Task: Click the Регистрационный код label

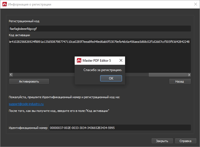Action: tap(24, 21)
